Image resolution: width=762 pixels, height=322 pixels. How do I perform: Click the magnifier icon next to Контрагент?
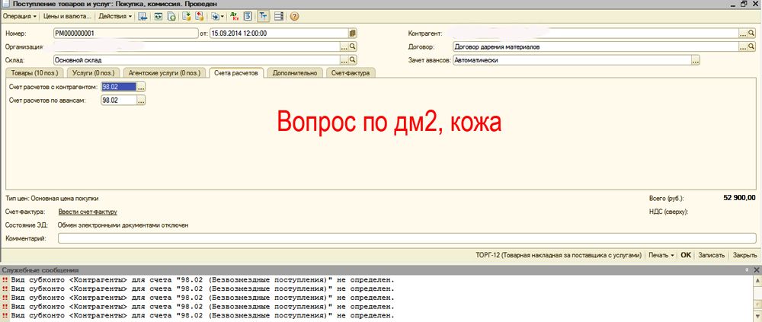pos(751,33)
